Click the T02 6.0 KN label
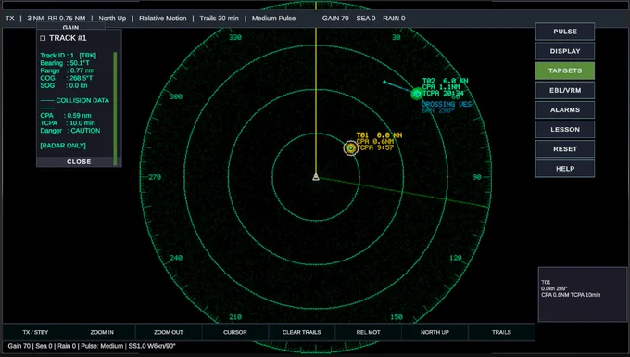The height and width of the screenshot is (357, 630). click(446, 81)
